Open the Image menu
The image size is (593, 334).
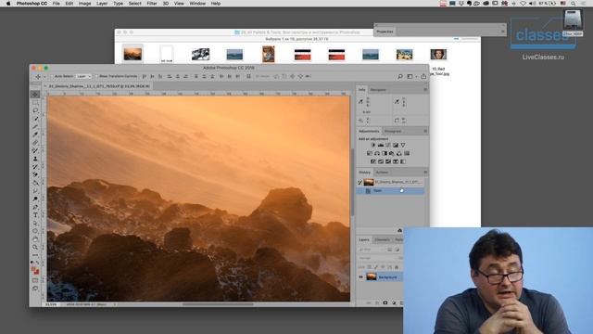pos(84,4)
